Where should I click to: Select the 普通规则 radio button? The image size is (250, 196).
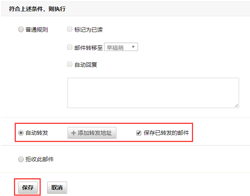click(21, 29)
